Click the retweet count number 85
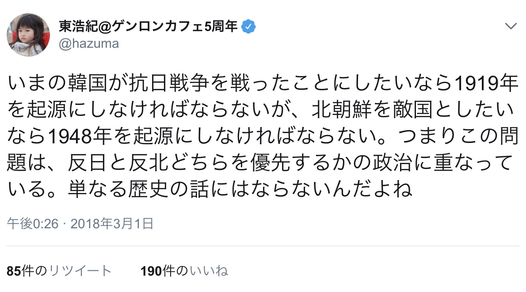526x292 pixels. (x=14, y=271)
